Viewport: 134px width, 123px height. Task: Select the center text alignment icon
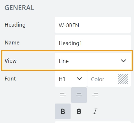pyautogui.click(x=79, y=95)
